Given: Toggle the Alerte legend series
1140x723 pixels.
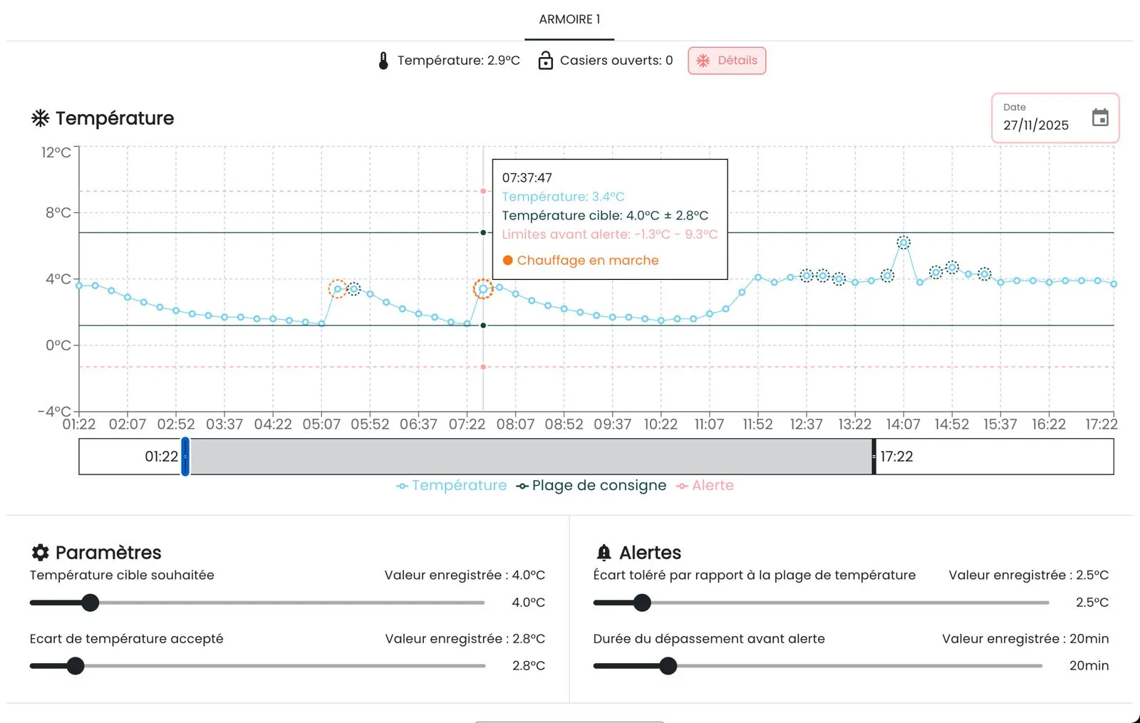Looking at the screenshot, I should coord(705,485).
